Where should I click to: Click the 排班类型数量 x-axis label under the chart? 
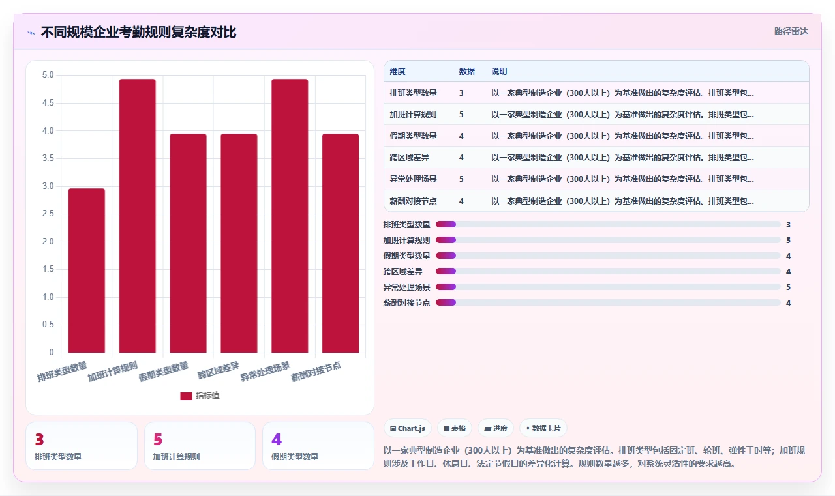63,372
